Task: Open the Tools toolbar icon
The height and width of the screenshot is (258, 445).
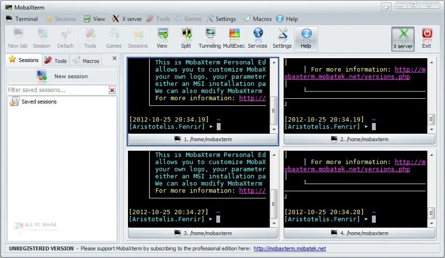Action: point(90,39)
